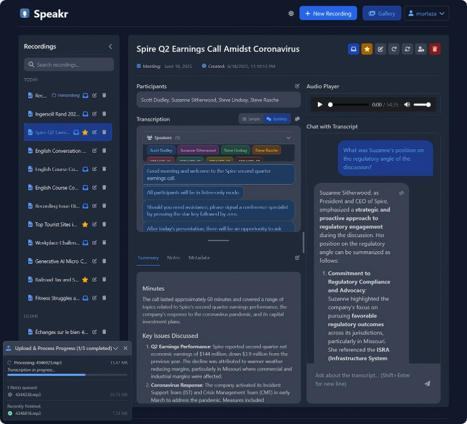Toggle the orange star on the recording header
The height and width of the screenshot is (424, 467).
(367, 49)
